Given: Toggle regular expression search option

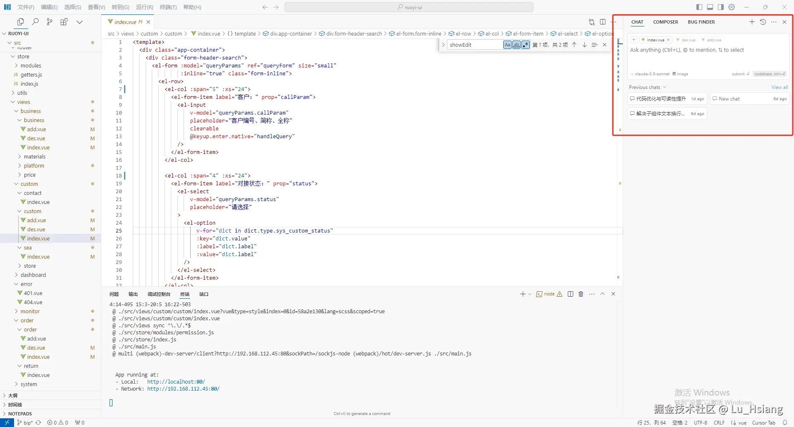Looking at the screenshot, I should (526, 45).
